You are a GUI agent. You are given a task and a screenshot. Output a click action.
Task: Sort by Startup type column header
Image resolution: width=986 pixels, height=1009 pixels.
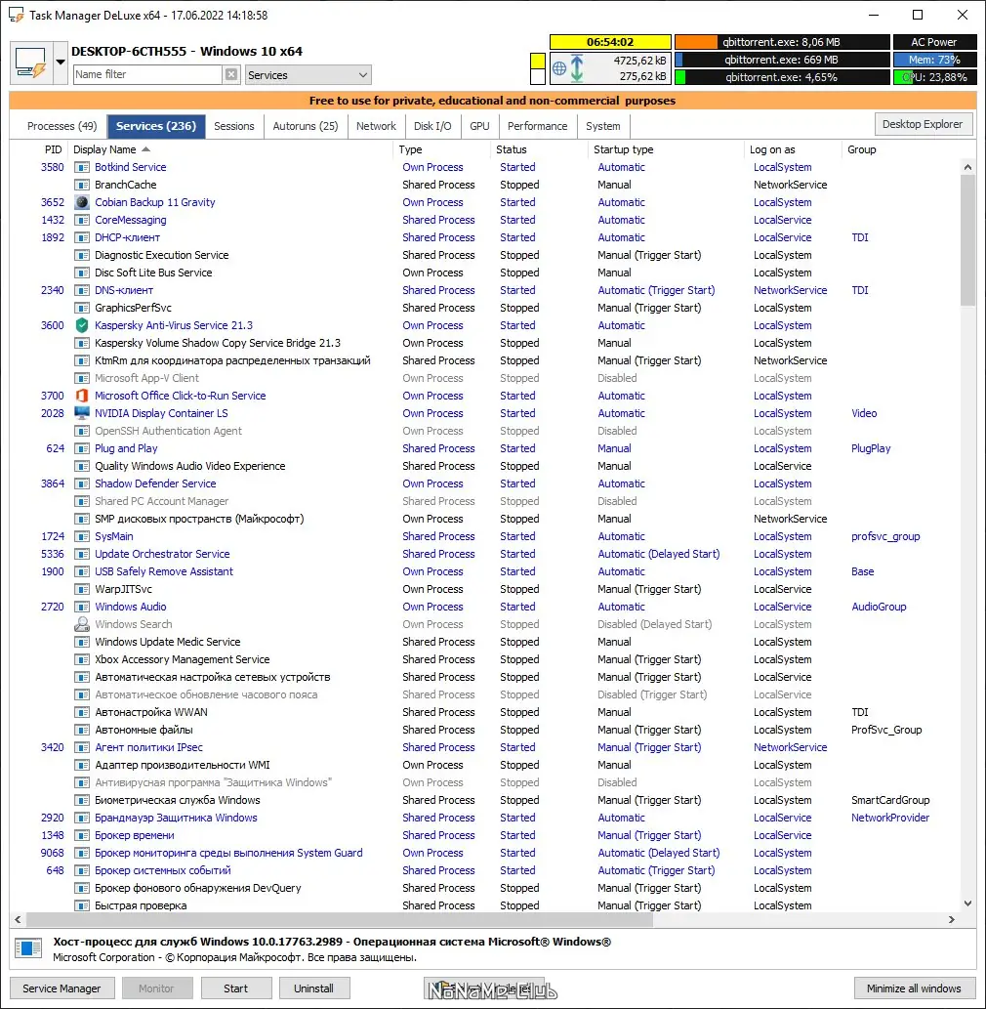coord(666,149)
